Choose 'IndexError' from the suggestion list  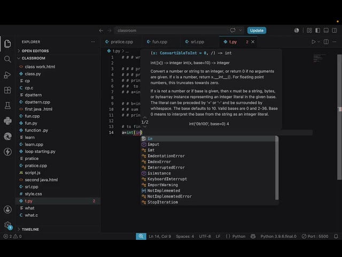pyautogui.click(x=208, y=162)
